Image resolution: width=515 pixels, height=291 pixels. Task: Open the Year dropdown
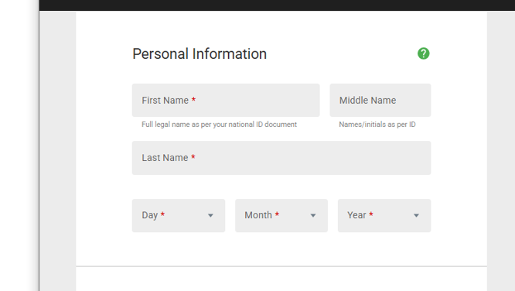384,215
